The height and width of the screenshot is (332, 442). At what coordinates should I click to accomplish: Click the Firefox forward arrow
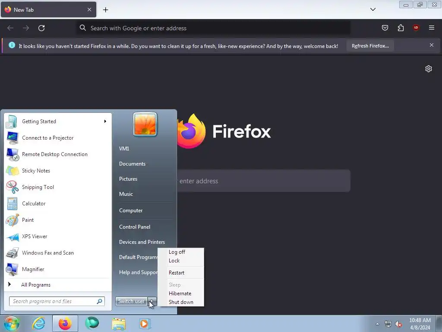coord(26,28)
